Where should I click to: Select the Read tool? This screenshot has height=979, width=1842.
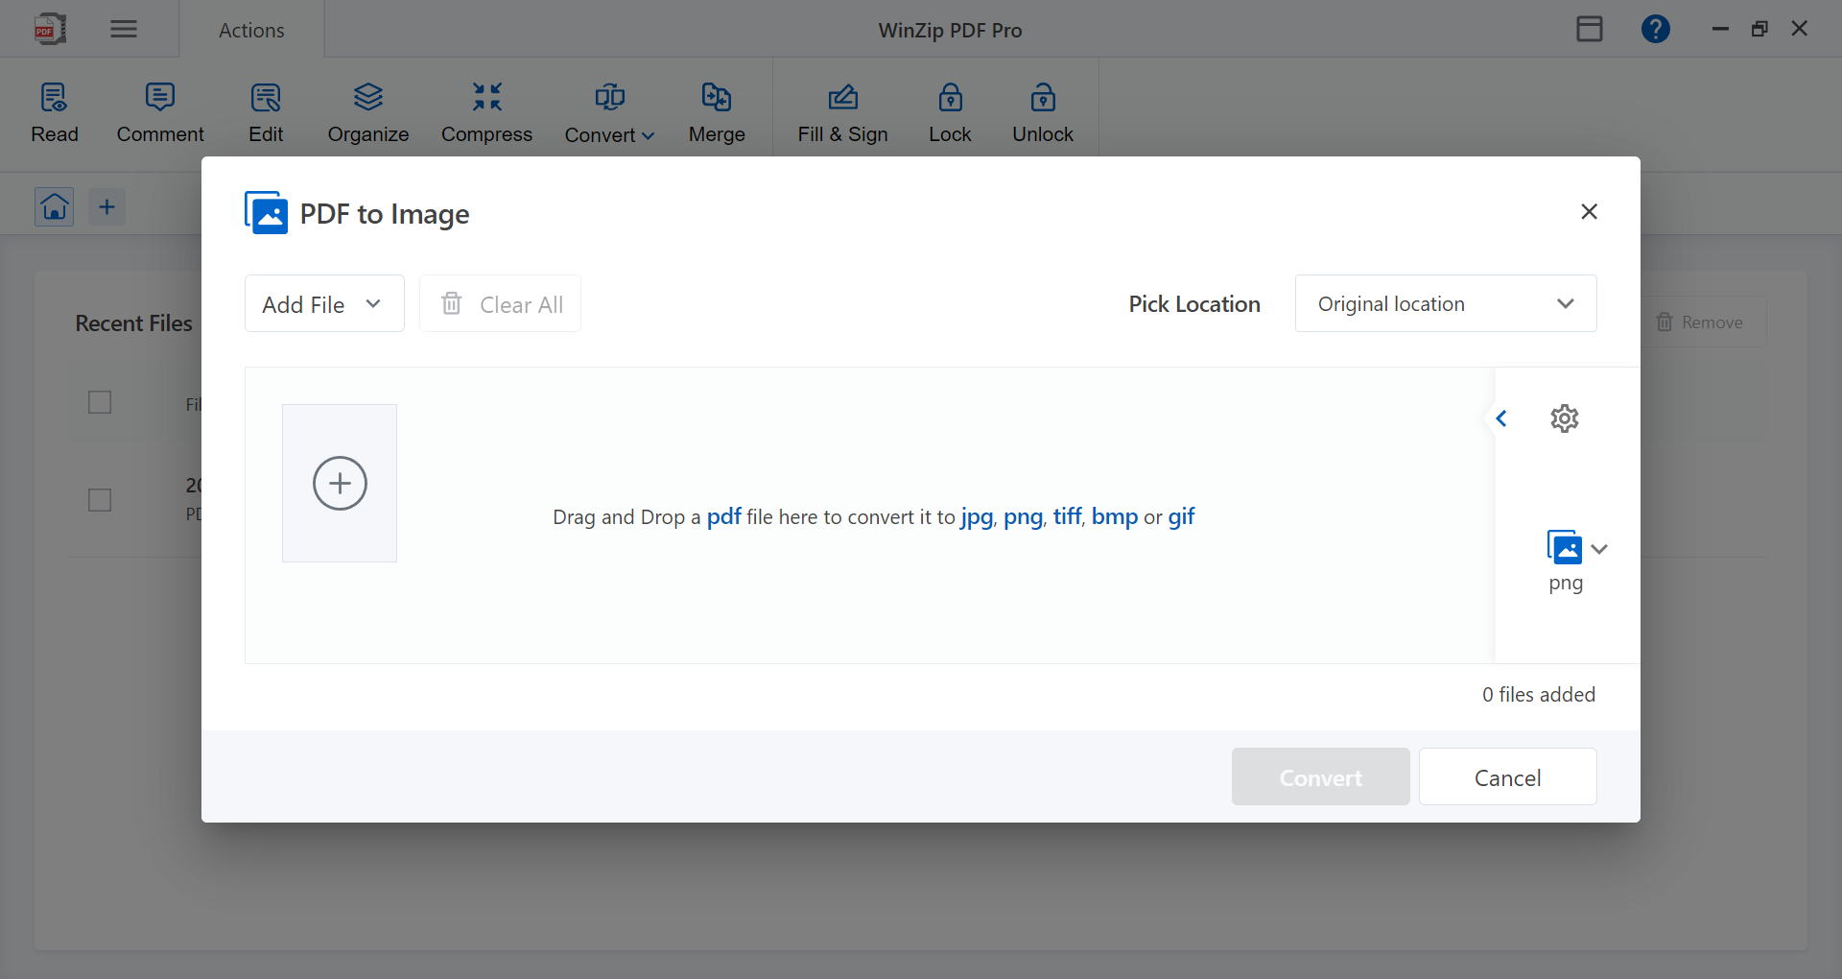54,110
